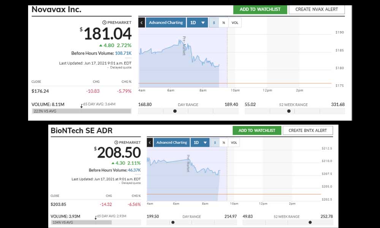
Task: Click Novavax 65 day average volume marker
Action: tap(81, 106)
